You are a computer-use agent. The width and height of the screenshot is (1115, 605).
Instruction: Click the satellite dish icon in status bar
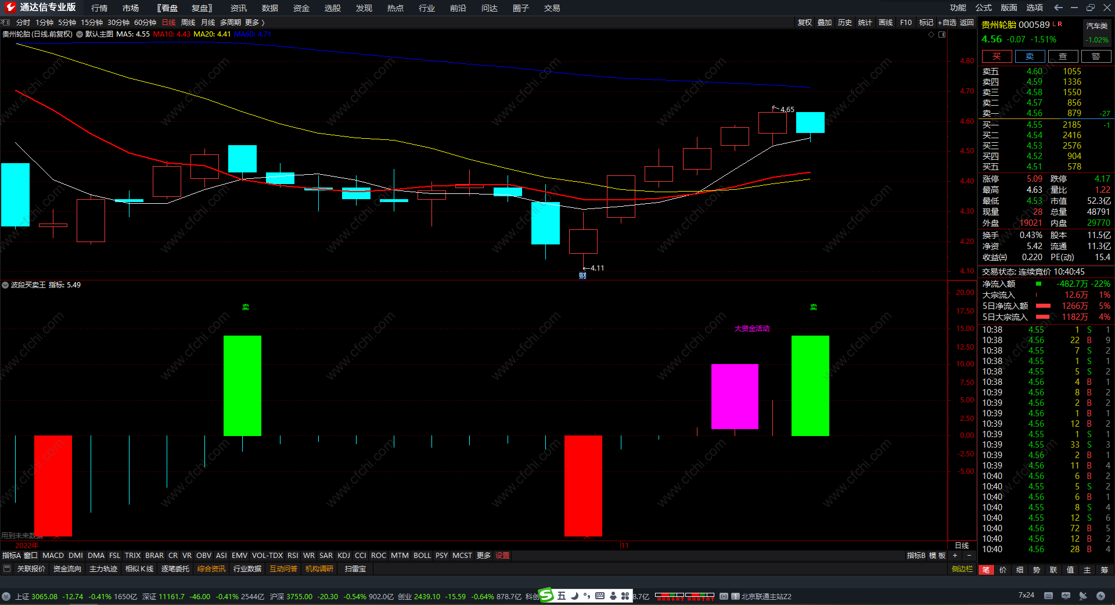coord(1083,596)
